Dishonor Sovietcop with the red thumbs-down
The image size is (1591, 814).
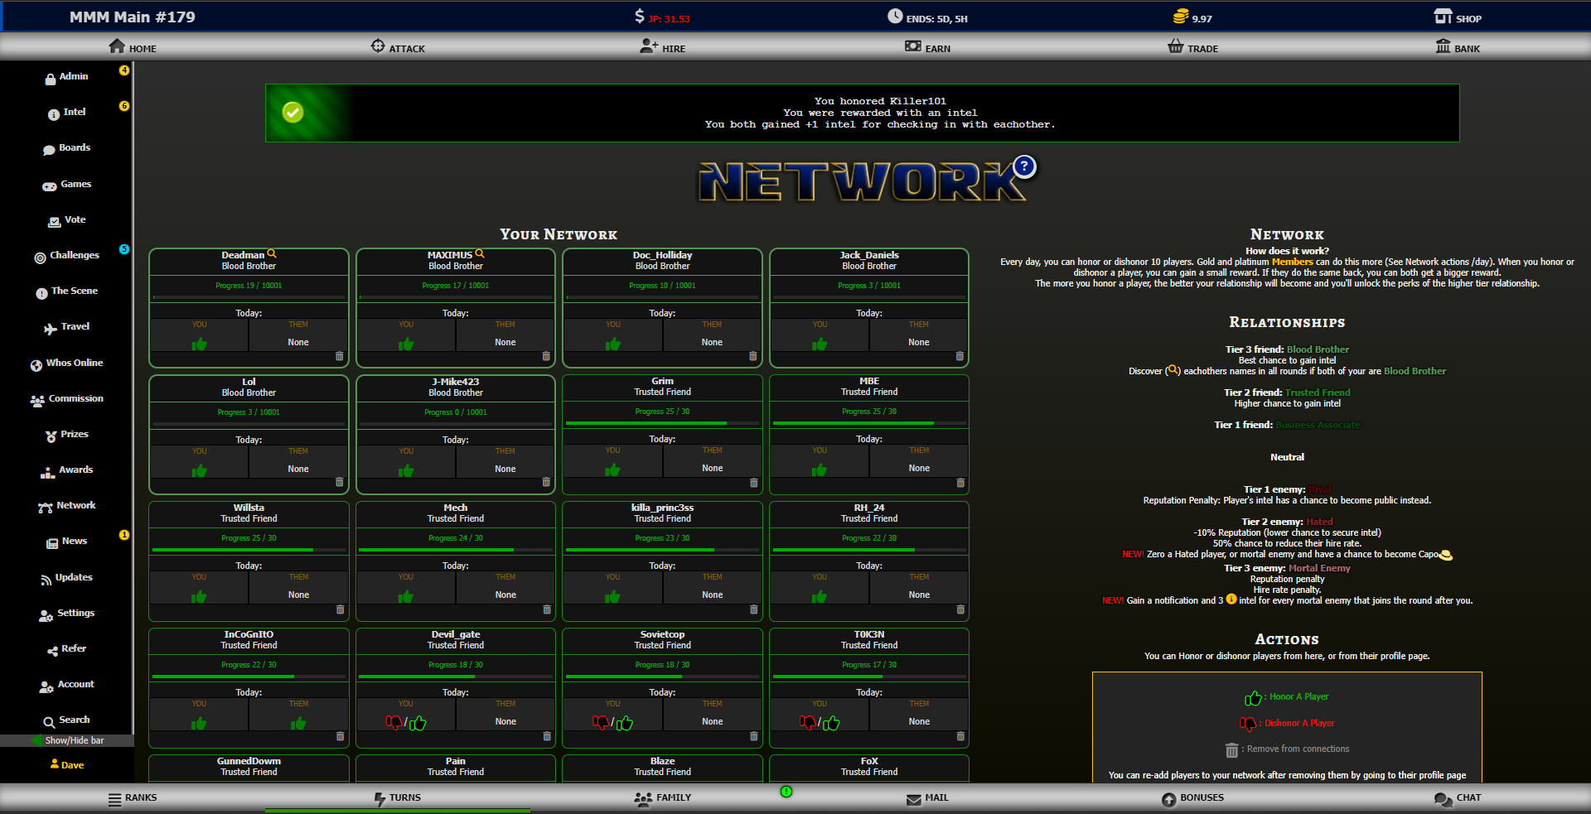click(x=600, y=722)
